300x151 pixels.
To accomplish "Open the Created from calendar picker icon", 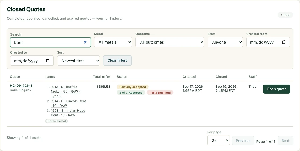I will (x=284, y=42).
